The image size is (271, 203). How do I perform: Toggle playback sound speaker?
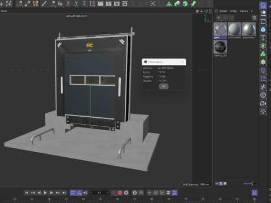(85, 193)
